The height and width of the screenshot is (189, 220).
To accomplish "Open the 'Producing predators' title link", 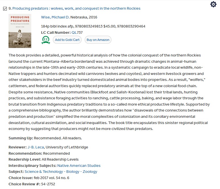I will [76, 9].
